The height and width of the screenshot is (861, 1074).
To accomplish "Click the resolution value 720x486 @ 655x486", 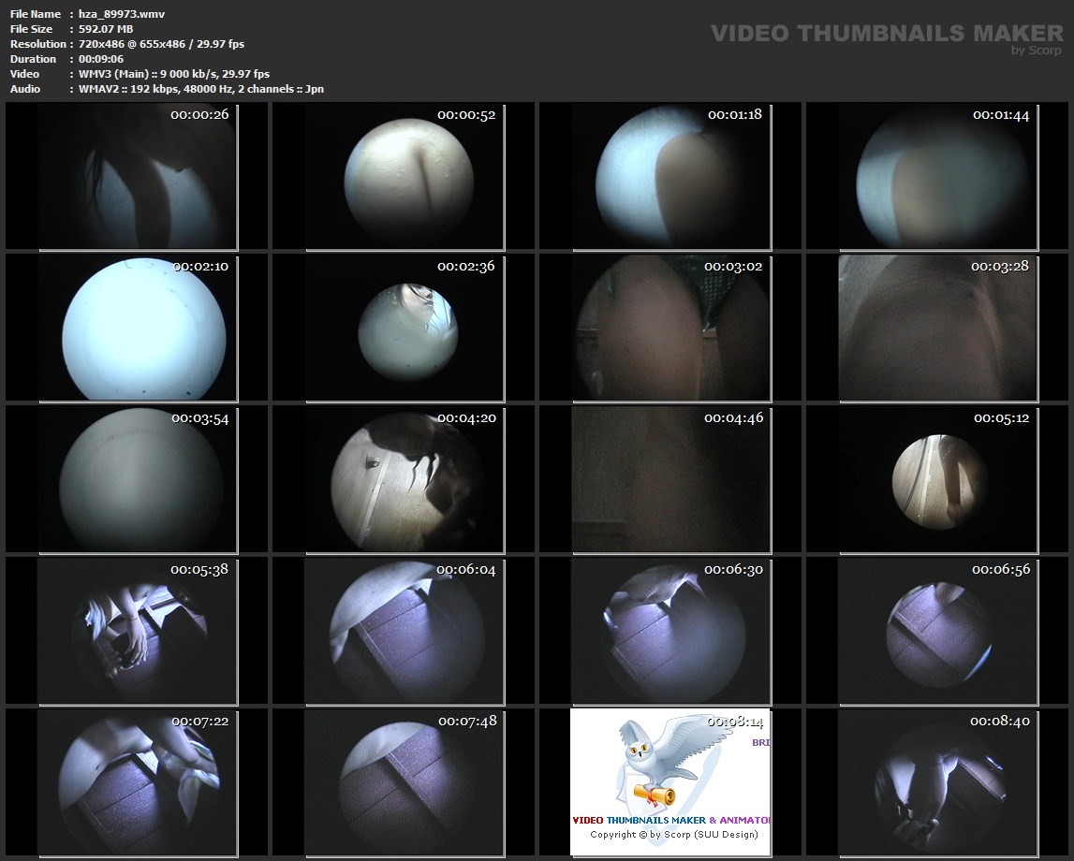I will [x=131, y=44].
